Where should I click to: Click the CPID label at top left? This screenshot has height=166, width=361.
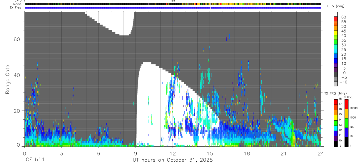18,1
